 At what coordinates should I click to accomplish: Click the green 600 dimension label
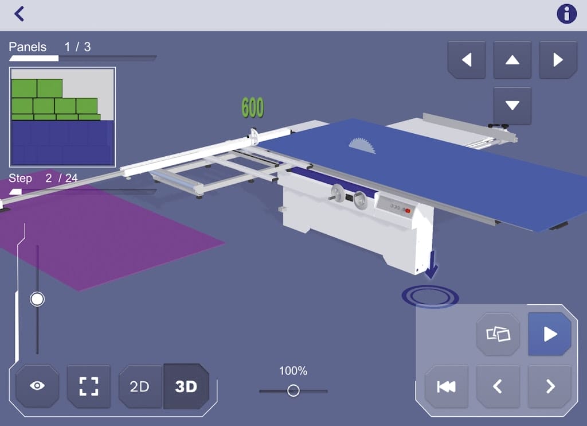pyautogui.click(x=252, y=107)
